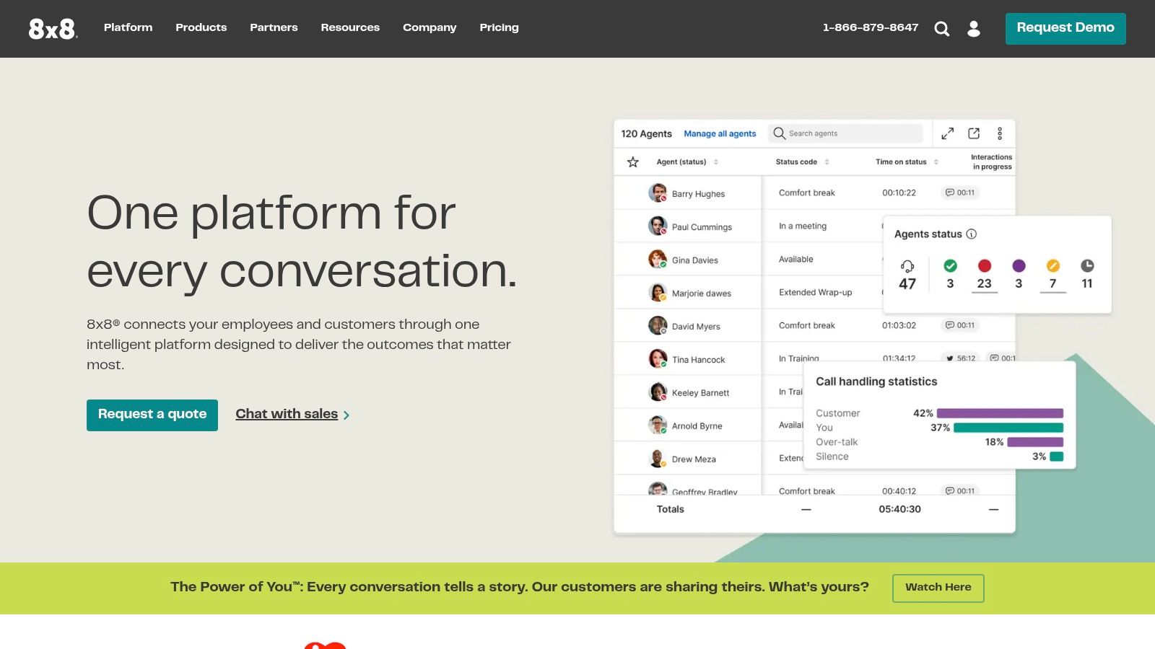Image resolution: width=1155 pixels, height=649 pixels.
Task: Click the Totals time 05:40:30
Action: 899,509
